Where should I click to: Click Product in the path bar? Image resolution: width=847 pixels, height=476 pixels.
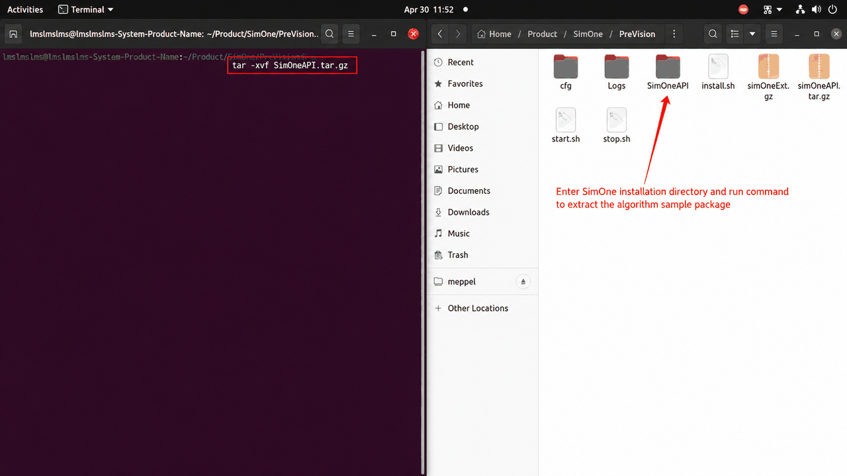coord(542,34)
